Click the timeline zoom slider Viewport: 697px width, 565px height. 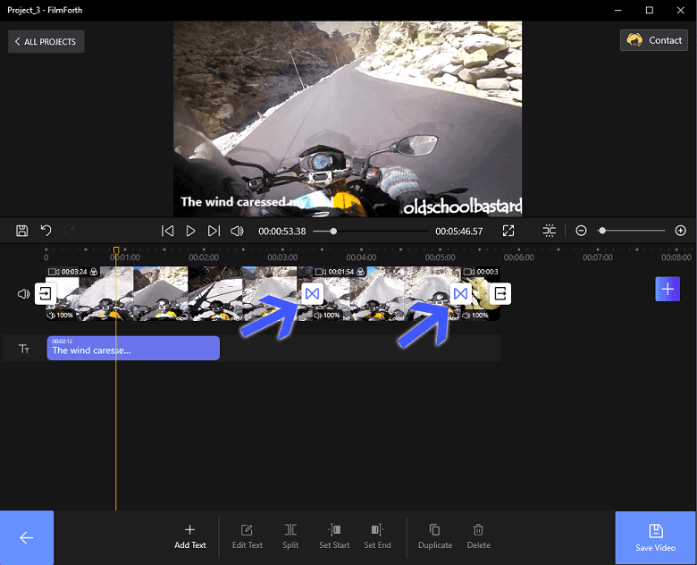pyautogui.click(x=631, y=231)
